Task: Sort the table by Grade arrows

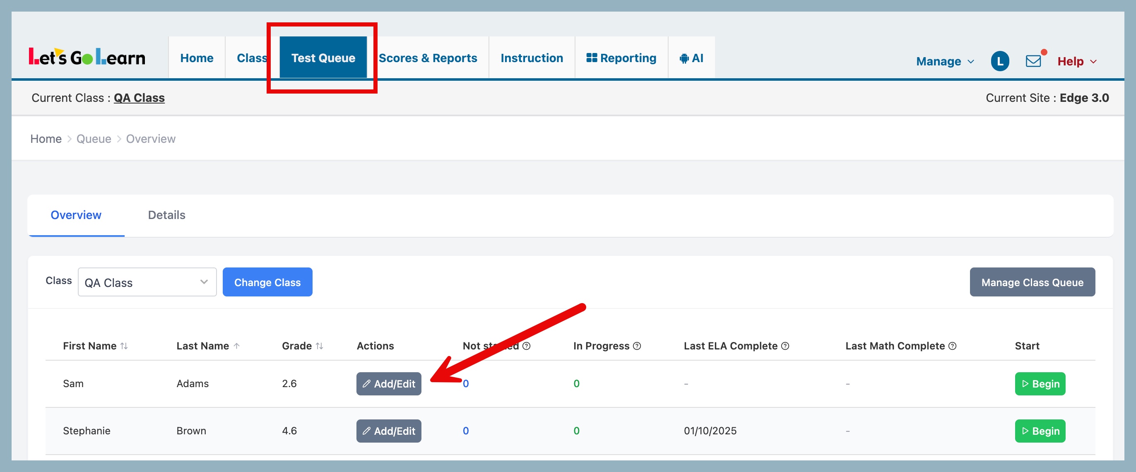Action: click(x=319, y=346)
